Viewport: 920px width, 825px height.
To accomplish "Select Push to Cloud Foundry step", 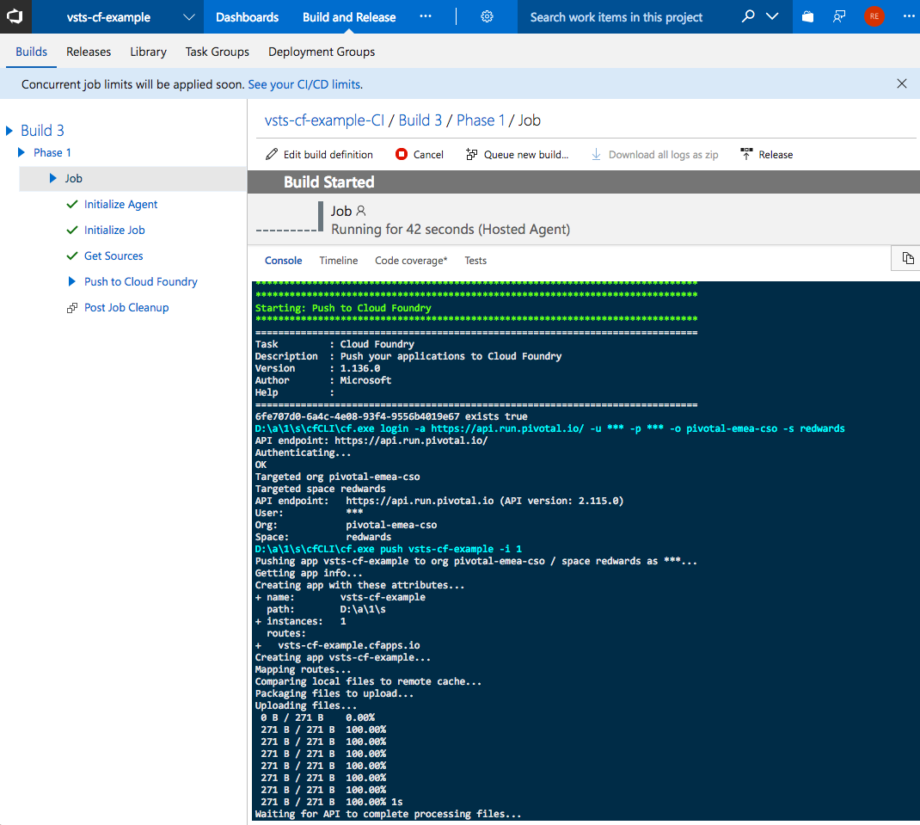I will [x=140, y=282].
